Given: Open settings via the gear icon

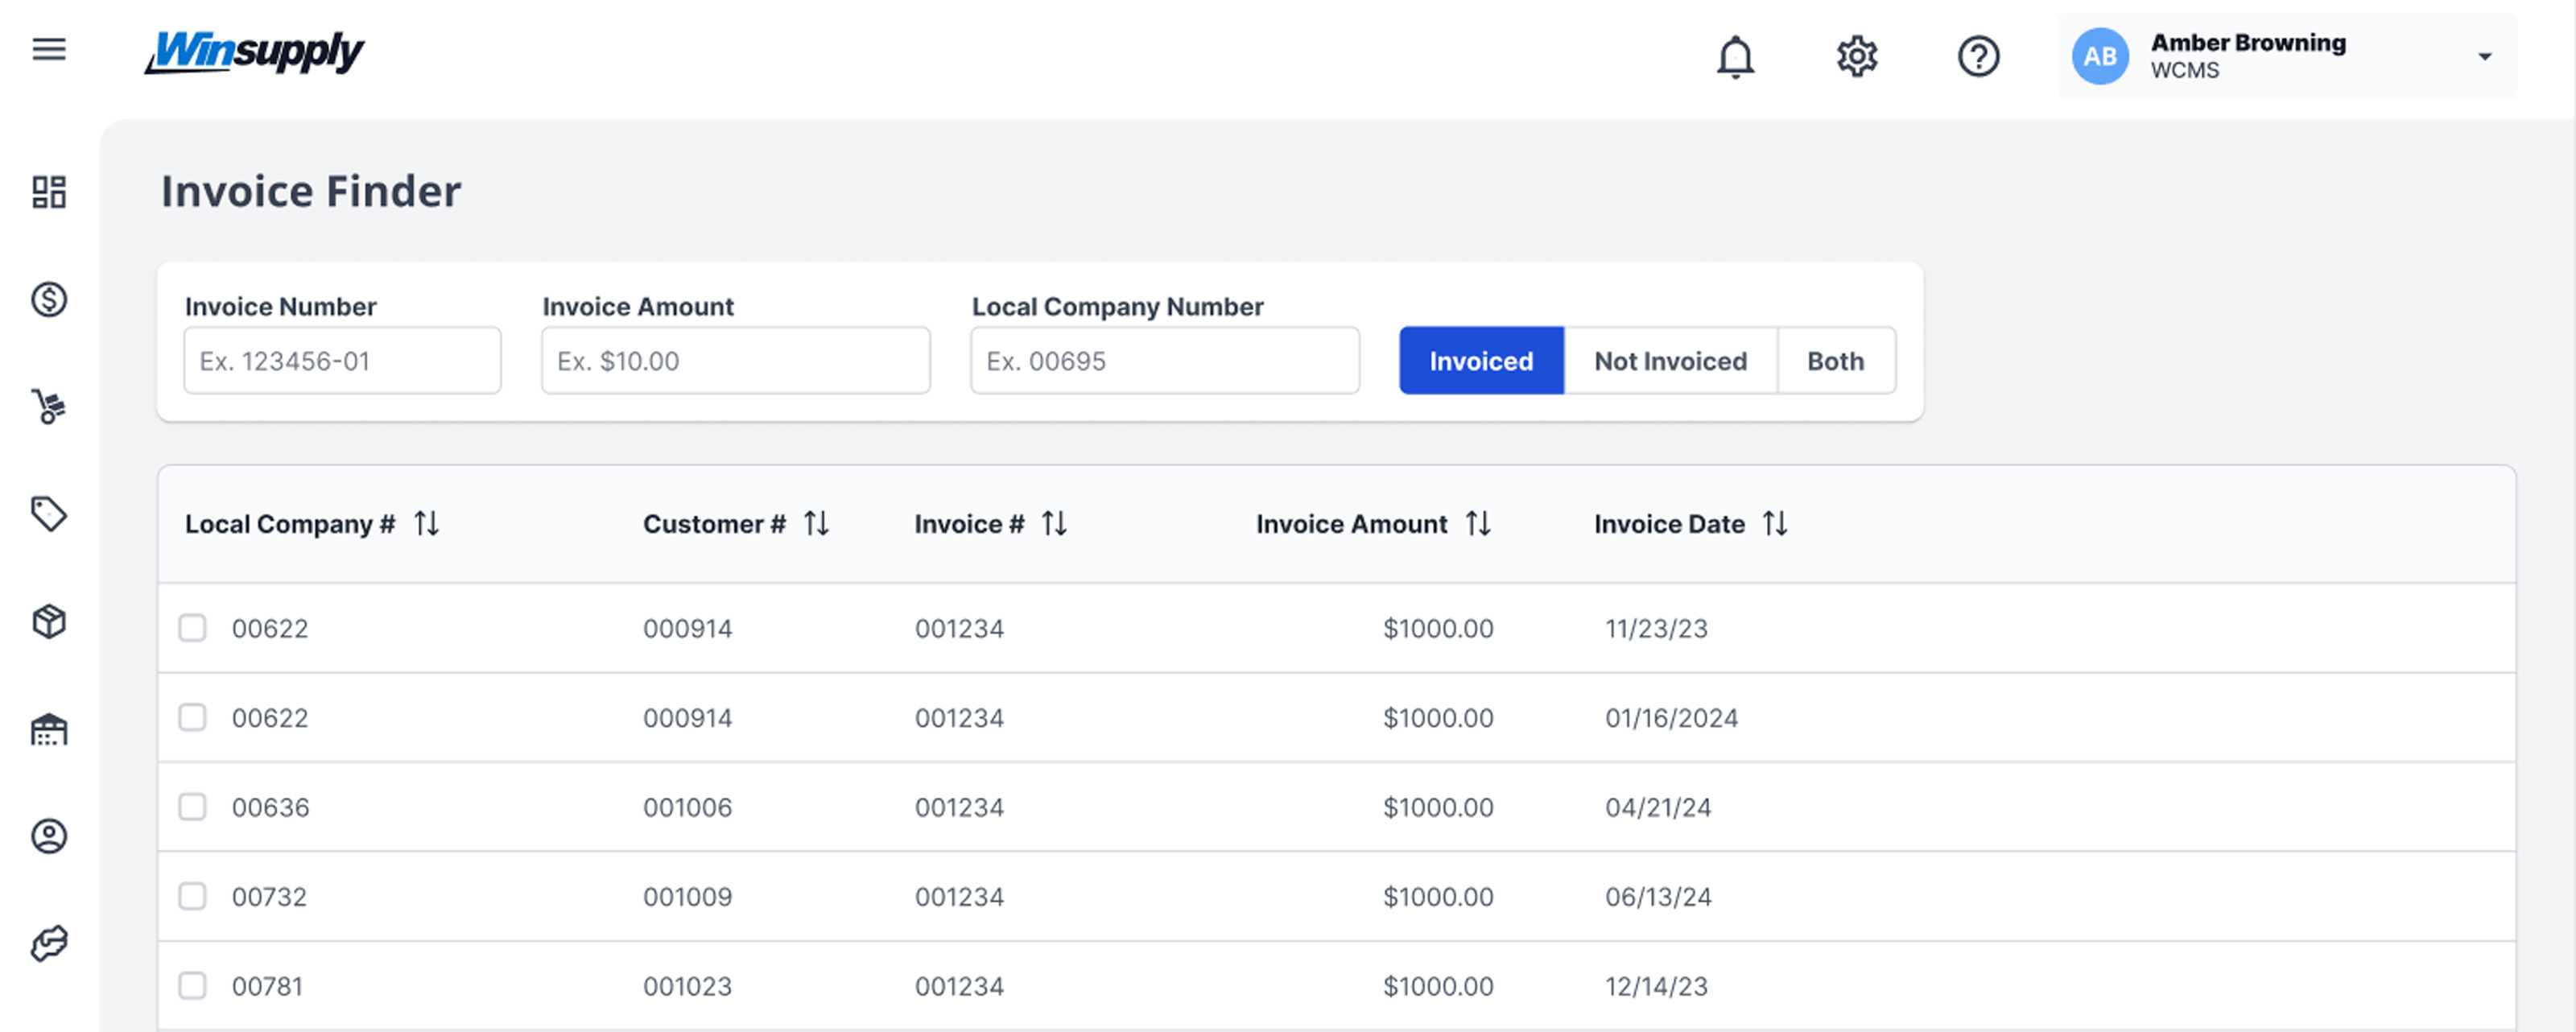Looking at the screenshot, I should pos(1856,57).
